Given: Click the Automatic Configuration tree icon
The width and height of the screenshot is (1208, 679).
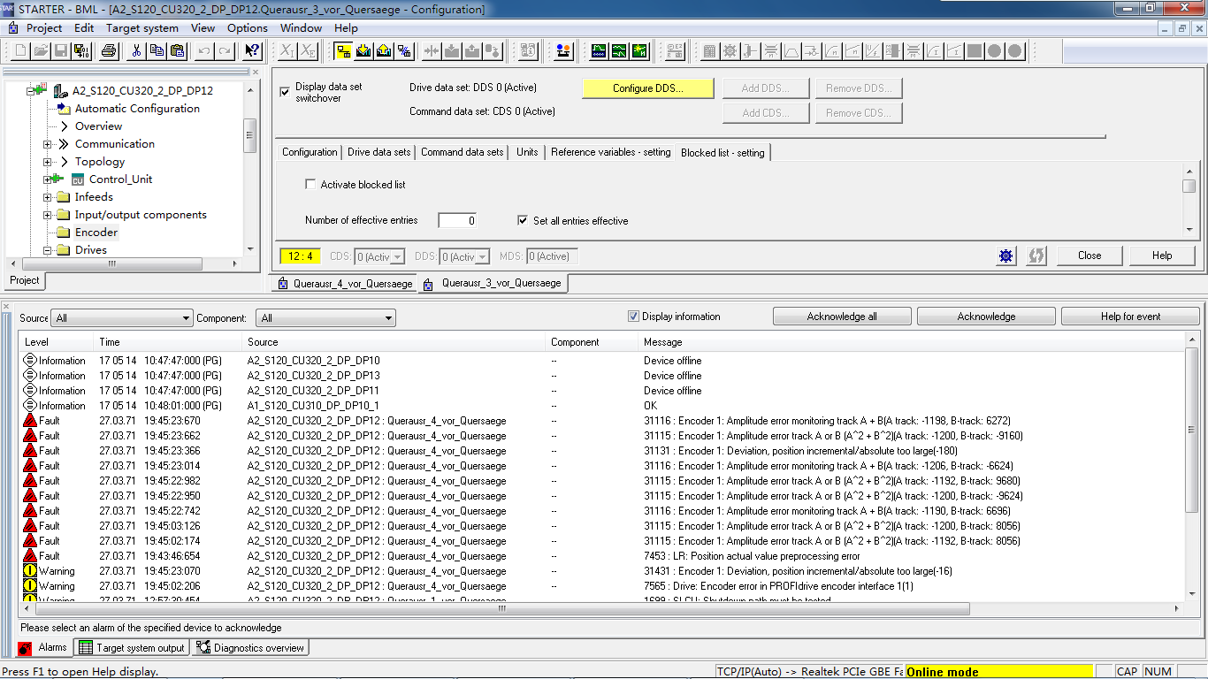Looking at the screenshot, I should [63, 109].
